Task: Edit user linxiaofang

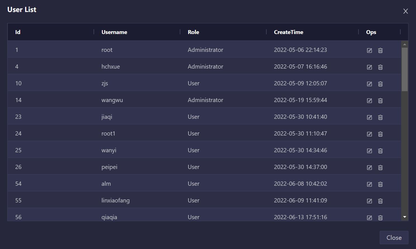Action: point(369,201)
